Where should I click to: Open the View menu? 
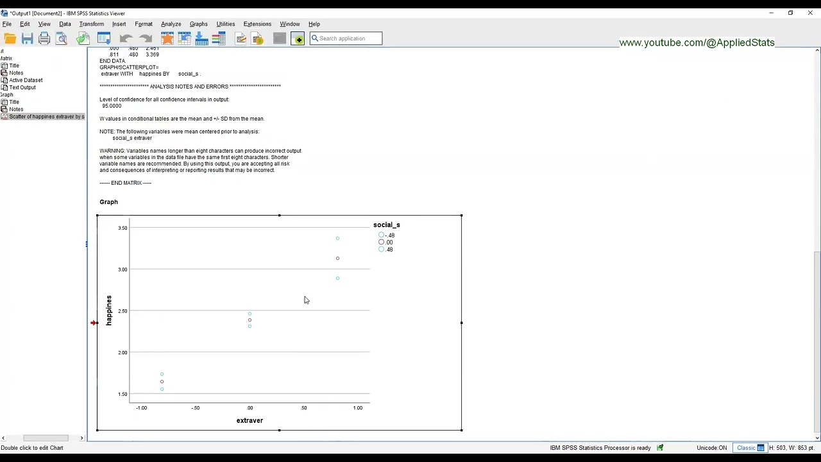click(x=44, y=24)
